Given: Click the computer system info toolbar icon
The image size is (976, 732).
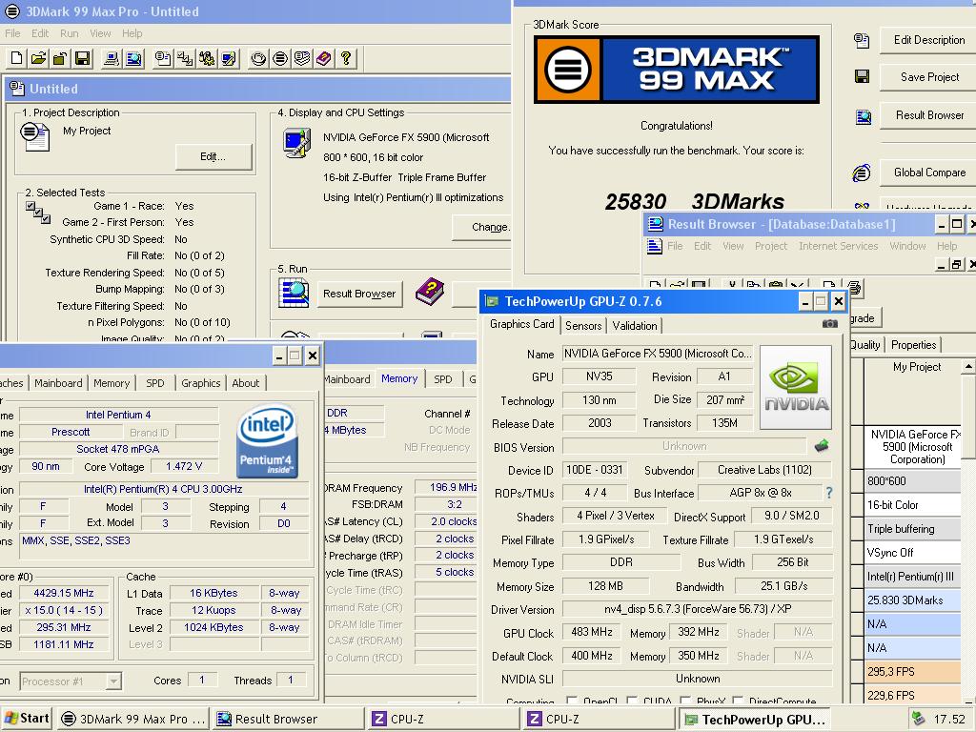Looking at the screenshot, I should (112, 58).
